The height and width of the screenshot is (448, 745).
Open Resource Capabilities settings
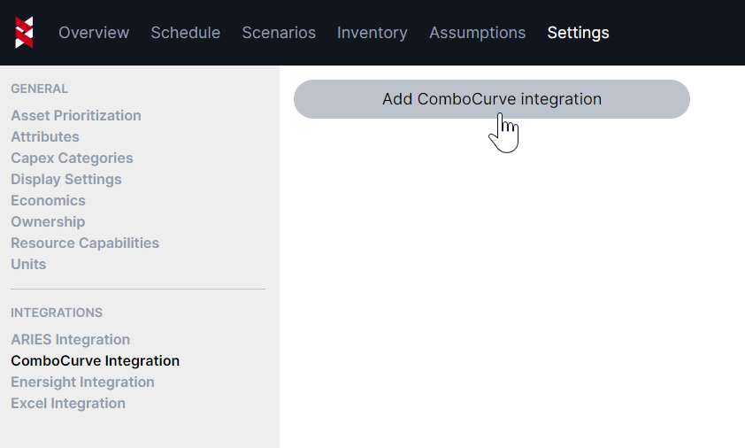85,243
